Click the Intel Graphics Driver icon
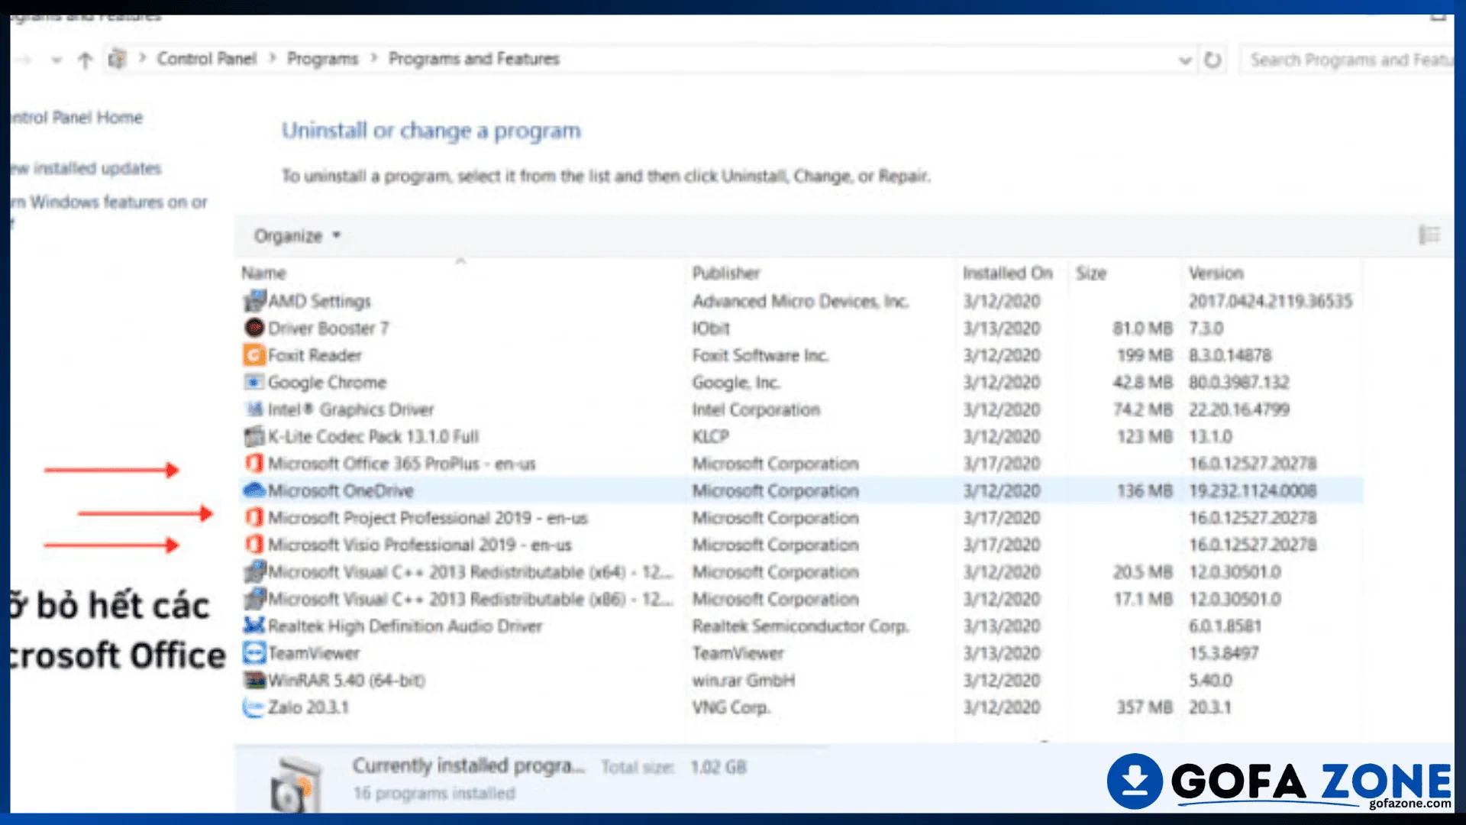This screenshot has width=1466, height=825. pos(254,409)
